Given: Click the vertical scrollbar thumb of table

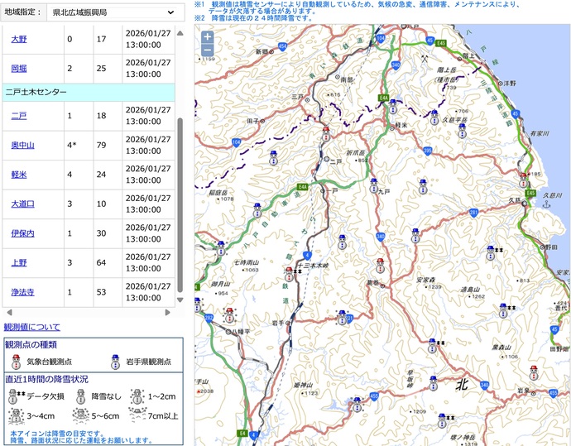Looking at the screenshot, I should (180, 205).
